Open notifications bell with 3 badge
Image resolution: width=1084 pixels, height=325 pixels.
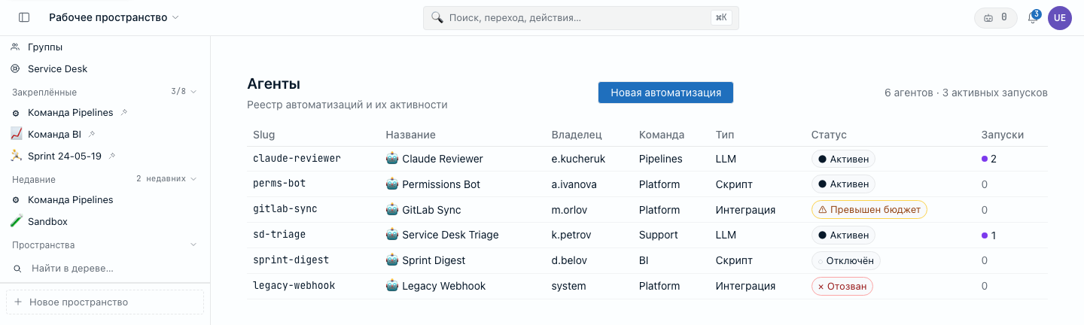point(1033,17)
